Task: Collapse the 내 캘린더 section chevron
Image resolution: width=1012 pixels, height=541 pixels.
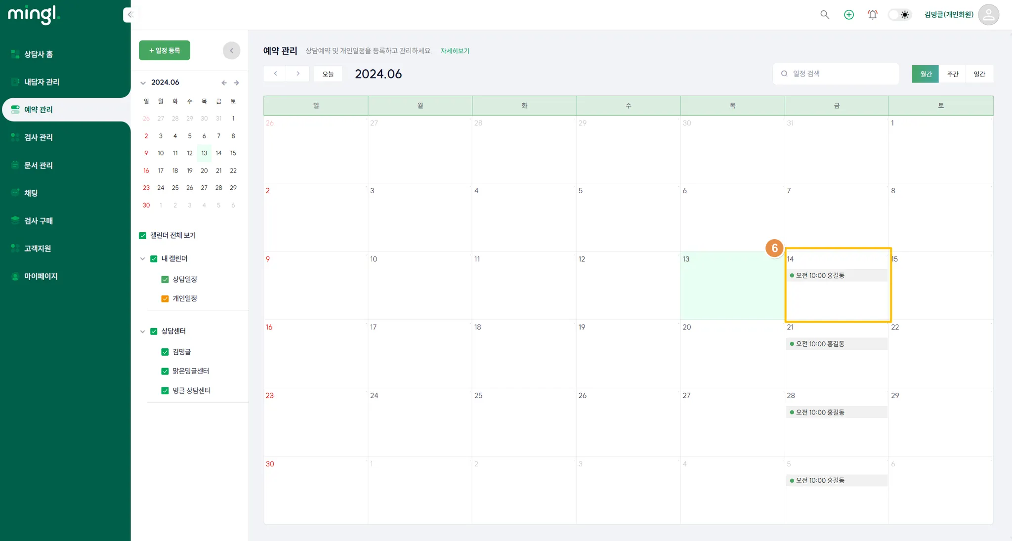Action: tap(142, 259)
